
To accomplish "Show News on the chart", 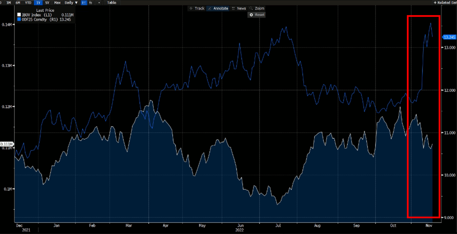I will (239, 8).
